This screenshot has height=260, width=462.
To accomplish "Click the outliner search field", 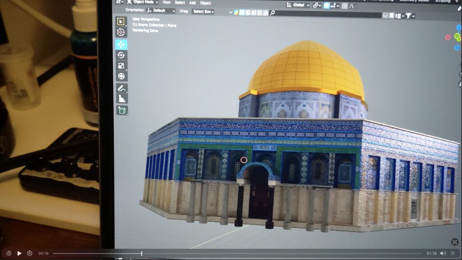I will 325,14.
